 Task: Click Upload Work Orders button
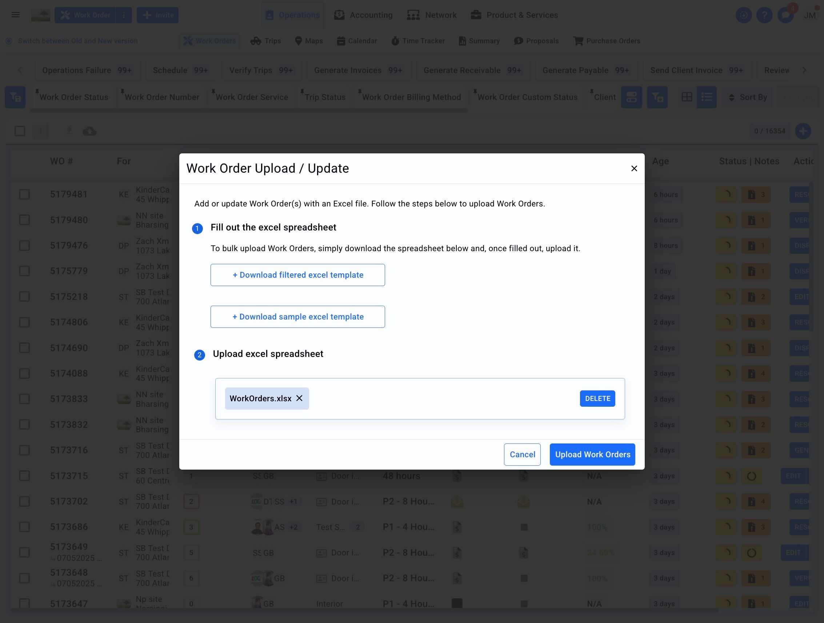point(592,454)
